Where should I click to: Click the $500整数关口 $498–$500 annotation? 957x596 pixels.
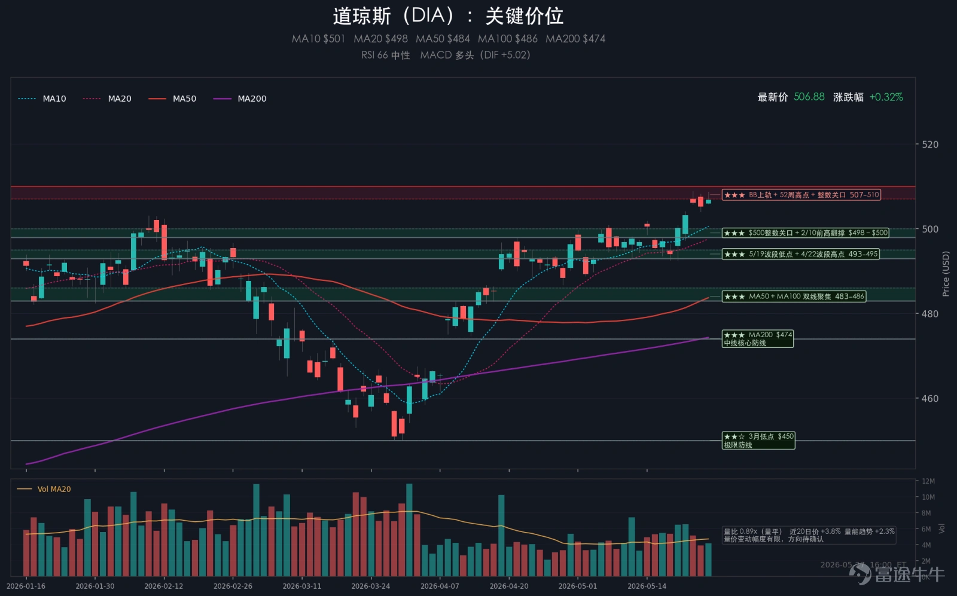point(805,233)
